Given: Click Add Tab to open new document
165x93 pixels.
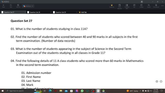Looking at the screenshot, I should click(83, 12).
